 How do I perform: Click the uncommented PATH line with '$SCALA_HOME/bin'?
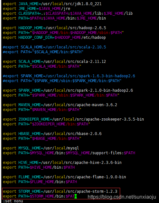(x=42, y=66)
